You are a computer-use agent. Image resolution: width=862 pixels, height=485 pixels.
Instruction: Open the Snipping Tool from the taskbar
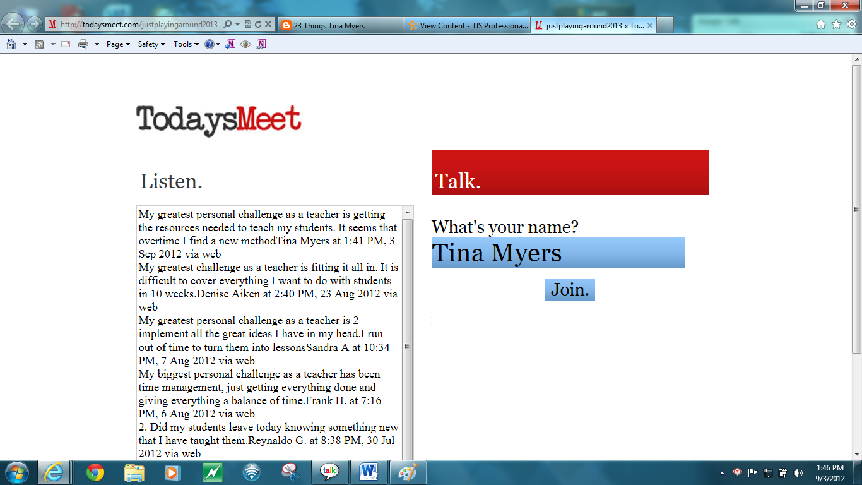point(290,472)
